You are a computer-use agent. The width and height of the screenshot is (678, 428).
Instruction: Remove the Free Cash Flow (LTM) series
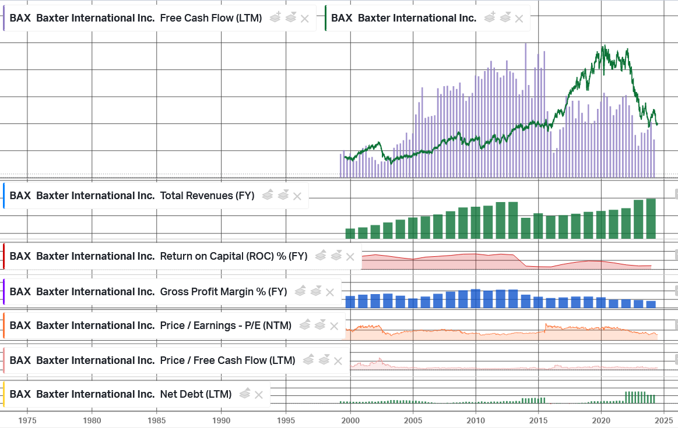pos(305,19)
